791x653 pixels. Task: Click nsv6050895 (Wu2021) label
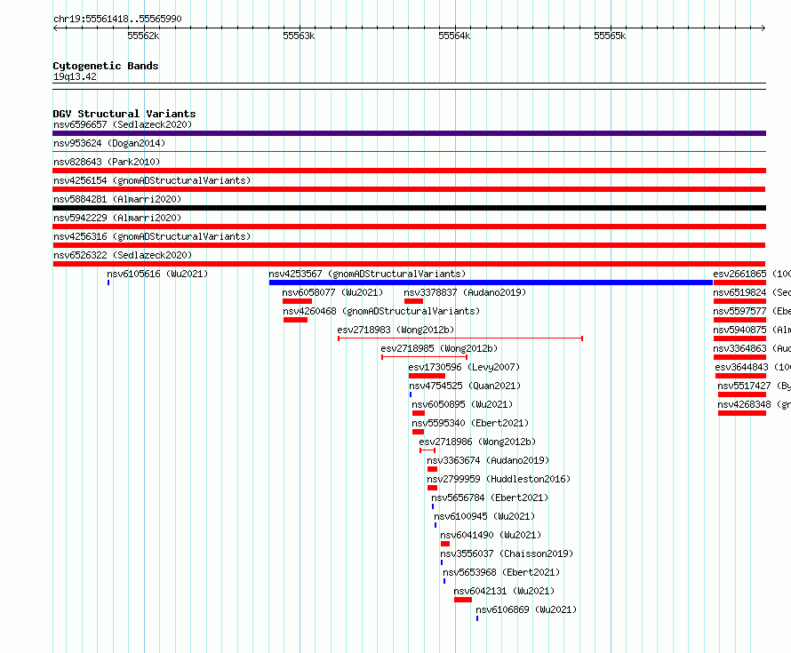pos(462,404)
